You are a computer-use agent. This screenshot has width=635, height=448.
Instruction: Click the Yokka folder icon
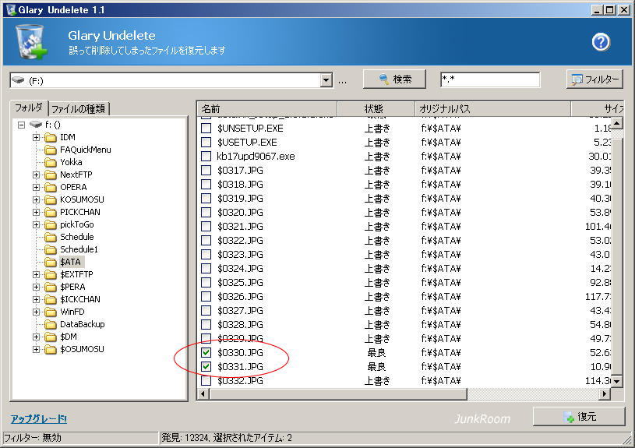click(x=51, y=162)
